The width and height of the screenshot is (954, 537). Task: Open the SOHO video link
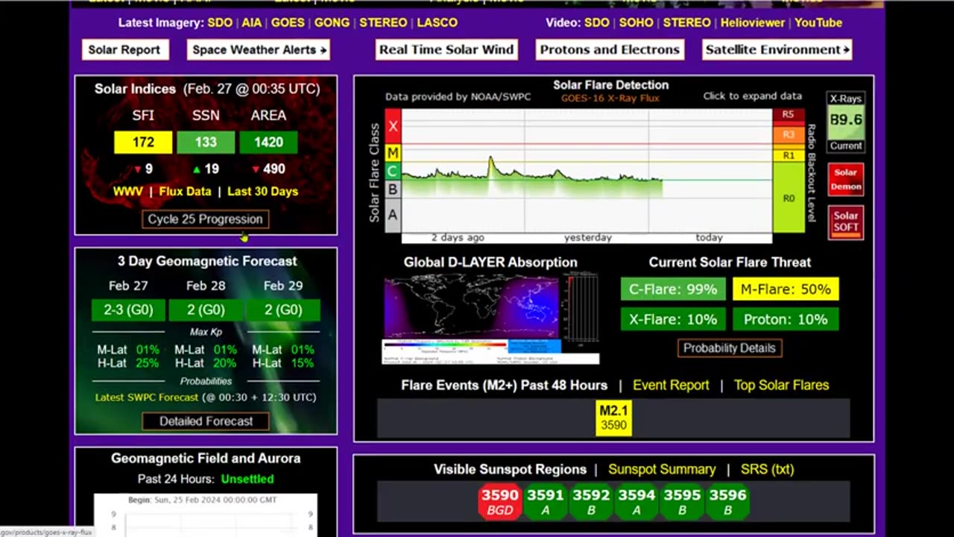pyautogui.click(x=636, y=22)
